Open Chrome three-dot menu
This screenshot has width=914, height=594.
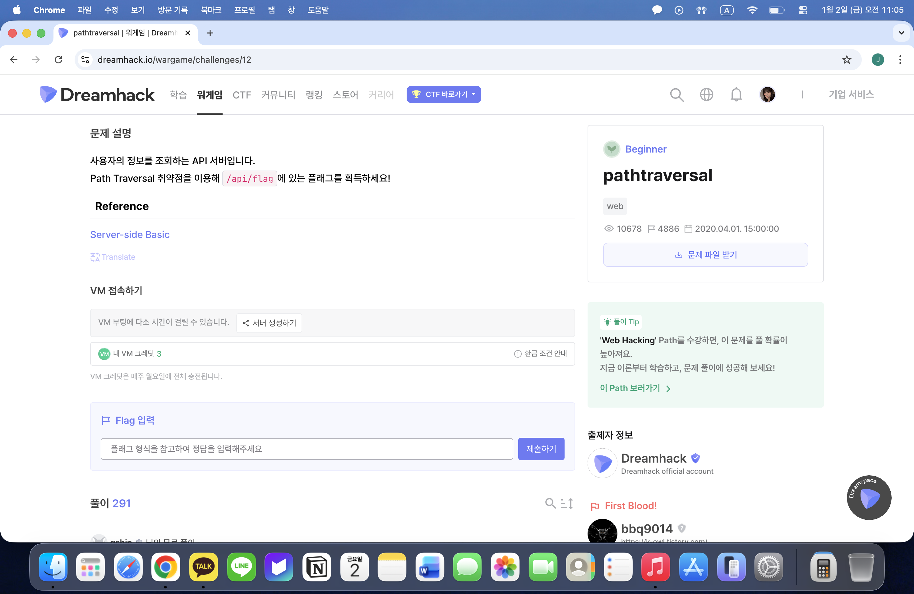click(900, 59)
